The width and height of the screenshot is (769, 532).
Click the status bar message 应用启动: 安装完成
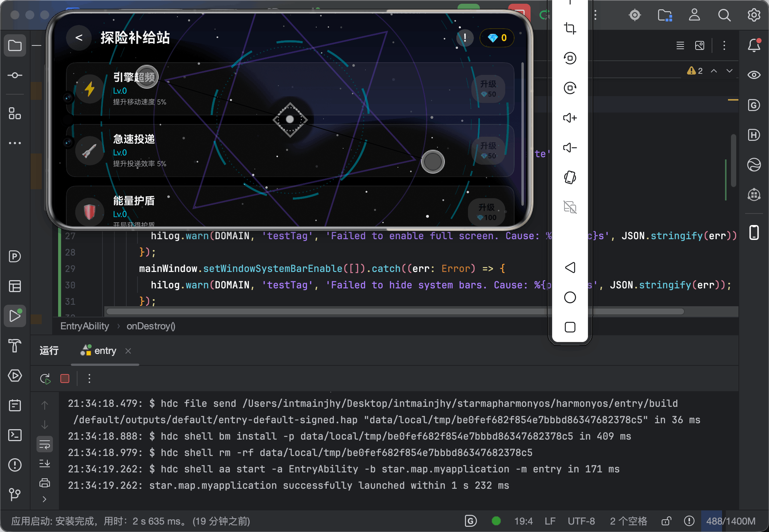pyautogui.click(x=130, y=521)
